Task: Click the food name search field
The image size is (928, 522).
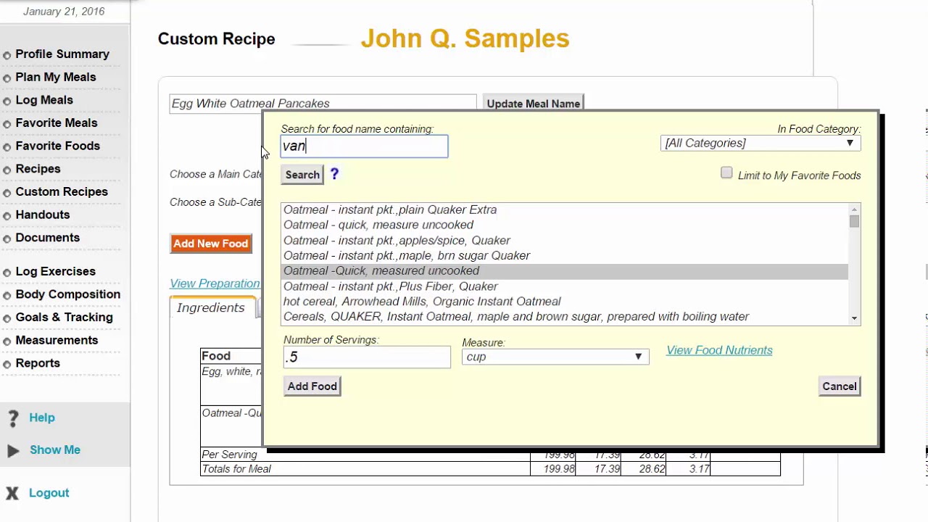Action: 365,146
